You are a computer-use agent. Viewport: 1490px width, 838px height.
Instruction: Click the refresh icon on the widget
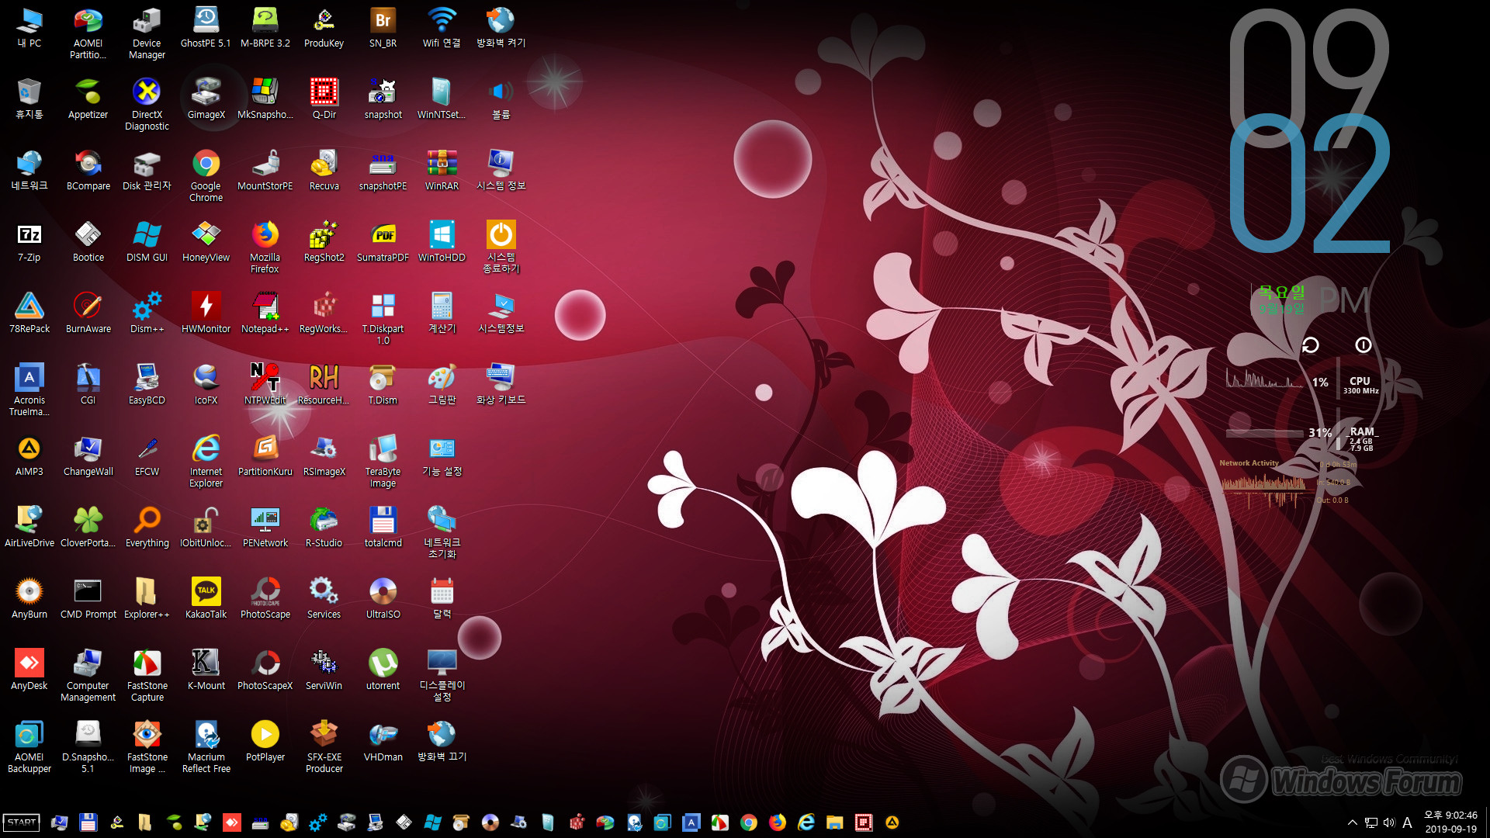tap(1310, 345)
